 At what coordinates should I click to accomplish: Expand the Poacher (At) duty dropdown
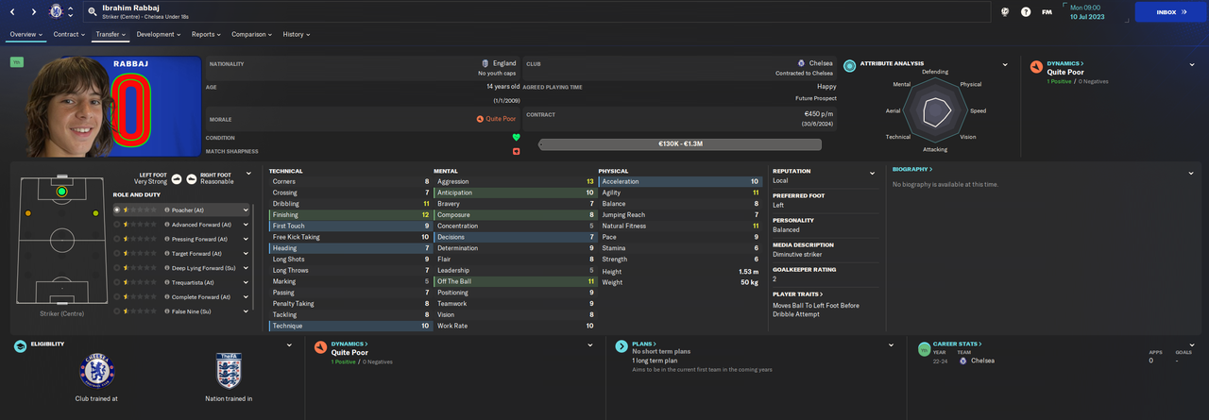pyautogui.click(x=246, y=210)
